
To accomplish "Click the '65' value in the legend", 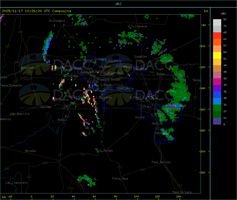I will pyautogui.click(x=225, y=32).
